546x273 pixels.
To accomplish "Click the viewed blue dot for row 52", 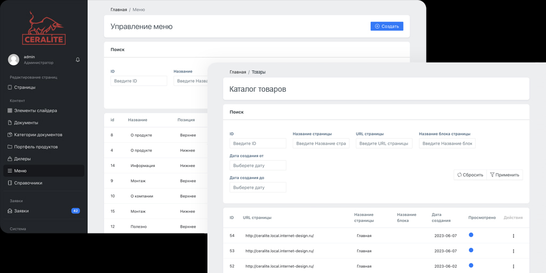I will [x=471, y=266].
